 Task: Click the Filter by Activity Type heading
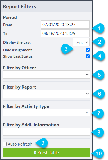point(26,106)
